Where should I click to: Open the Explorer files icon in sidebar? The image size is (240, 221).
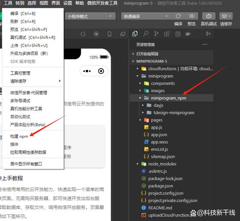(x=135, y=34)
